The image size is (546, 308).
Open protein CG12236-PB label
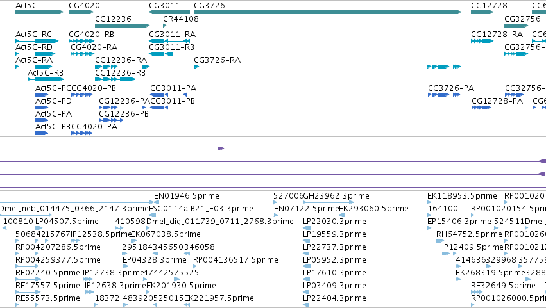point(124,114)
